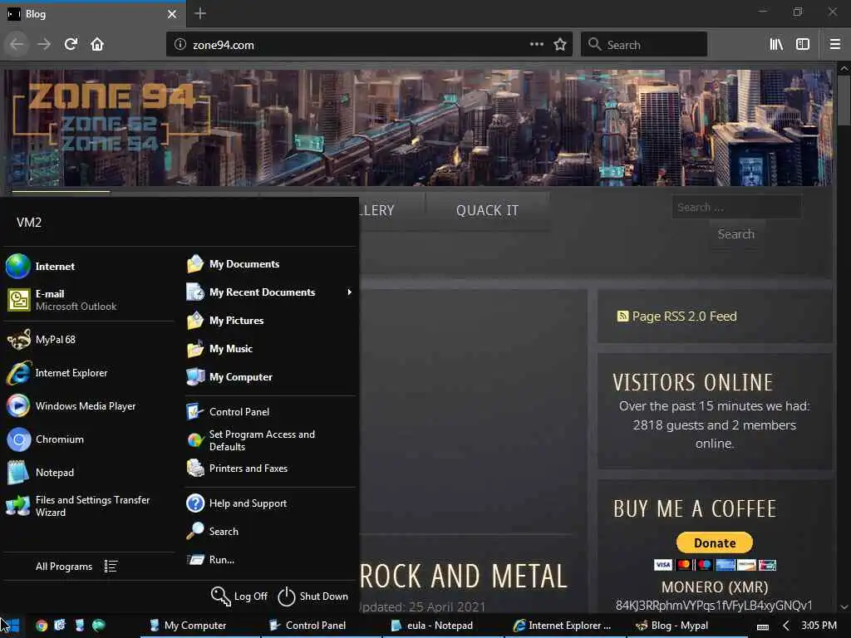Expand hidden system tray icons arrow
This screenshot has width=851, height=638.
click(785, 626)
